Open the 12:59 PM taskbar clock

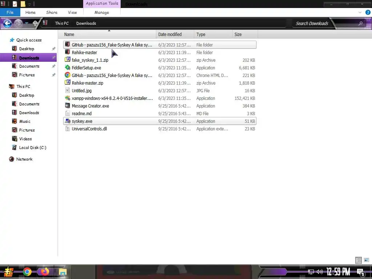338,272
